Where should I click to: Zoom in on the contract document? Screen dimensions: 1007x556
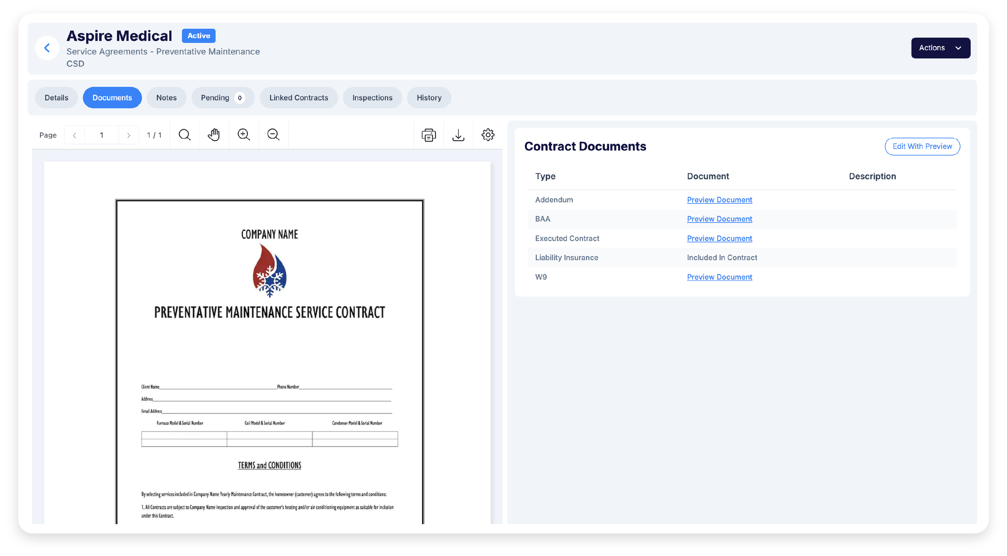(244, 134)
